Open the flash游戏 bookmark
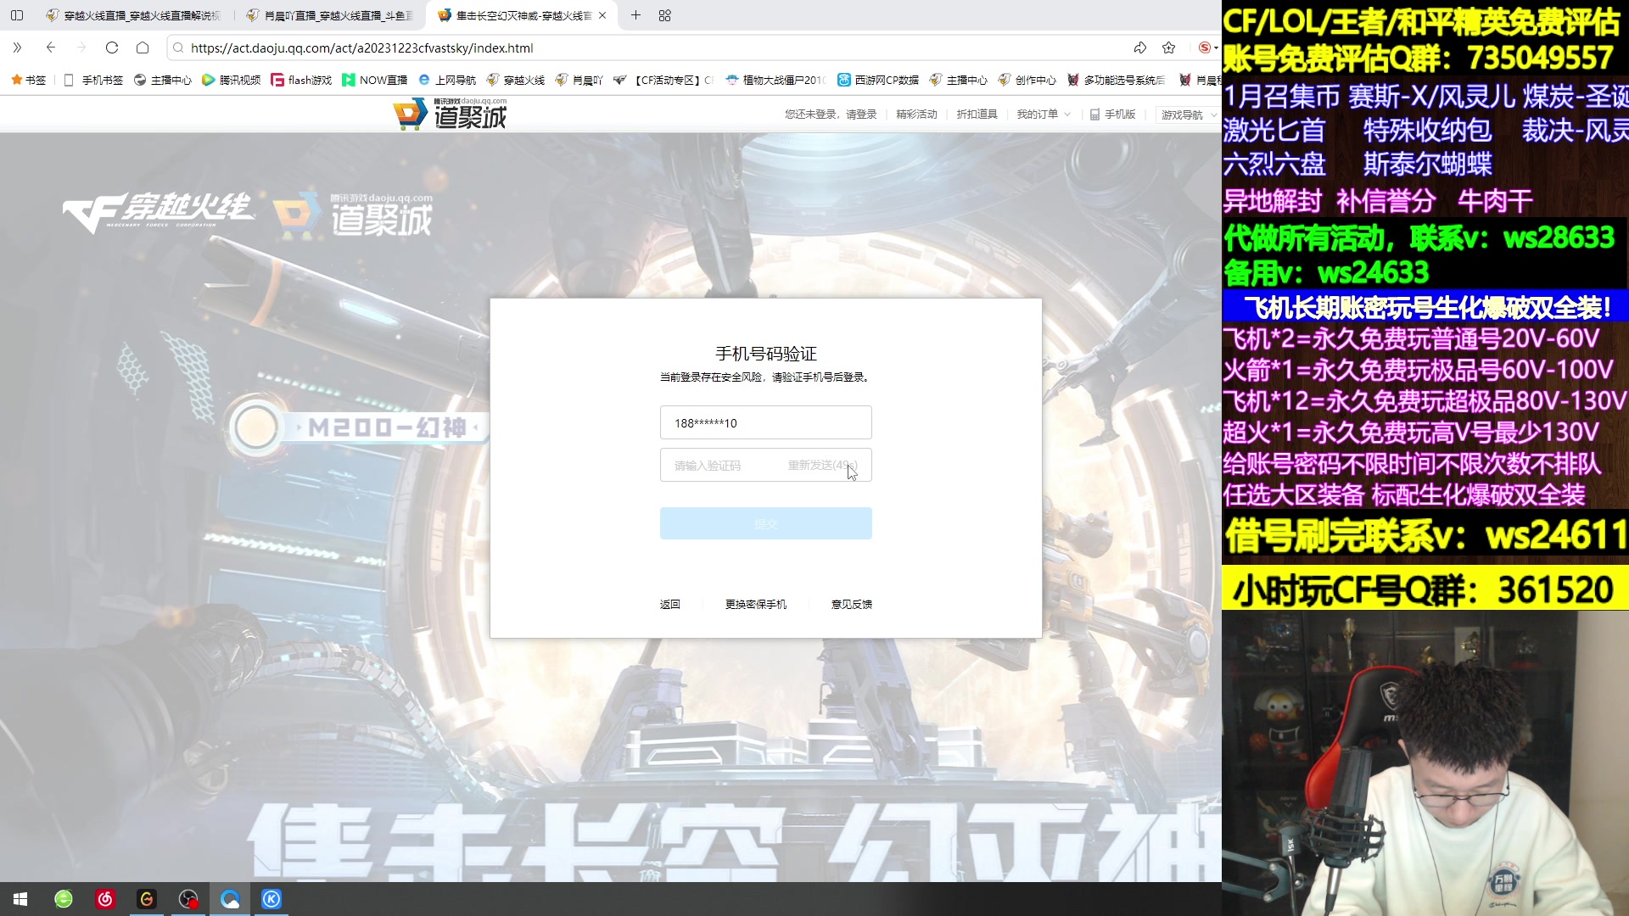The width and height of the screenshot is (1629, 916). (301, 80)
